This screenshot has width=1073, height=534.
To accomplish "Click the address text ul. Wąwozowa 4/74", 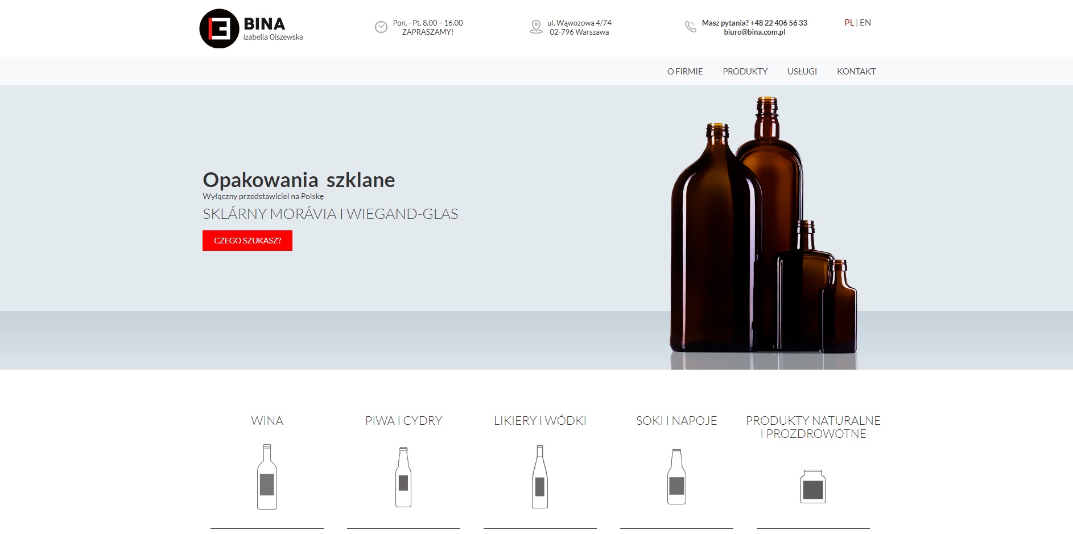I will (579, 23).
